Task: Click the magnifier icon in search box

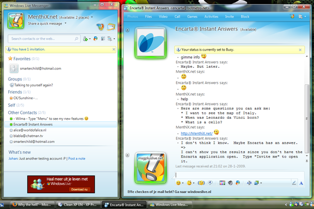Action: tap(77, 39)
